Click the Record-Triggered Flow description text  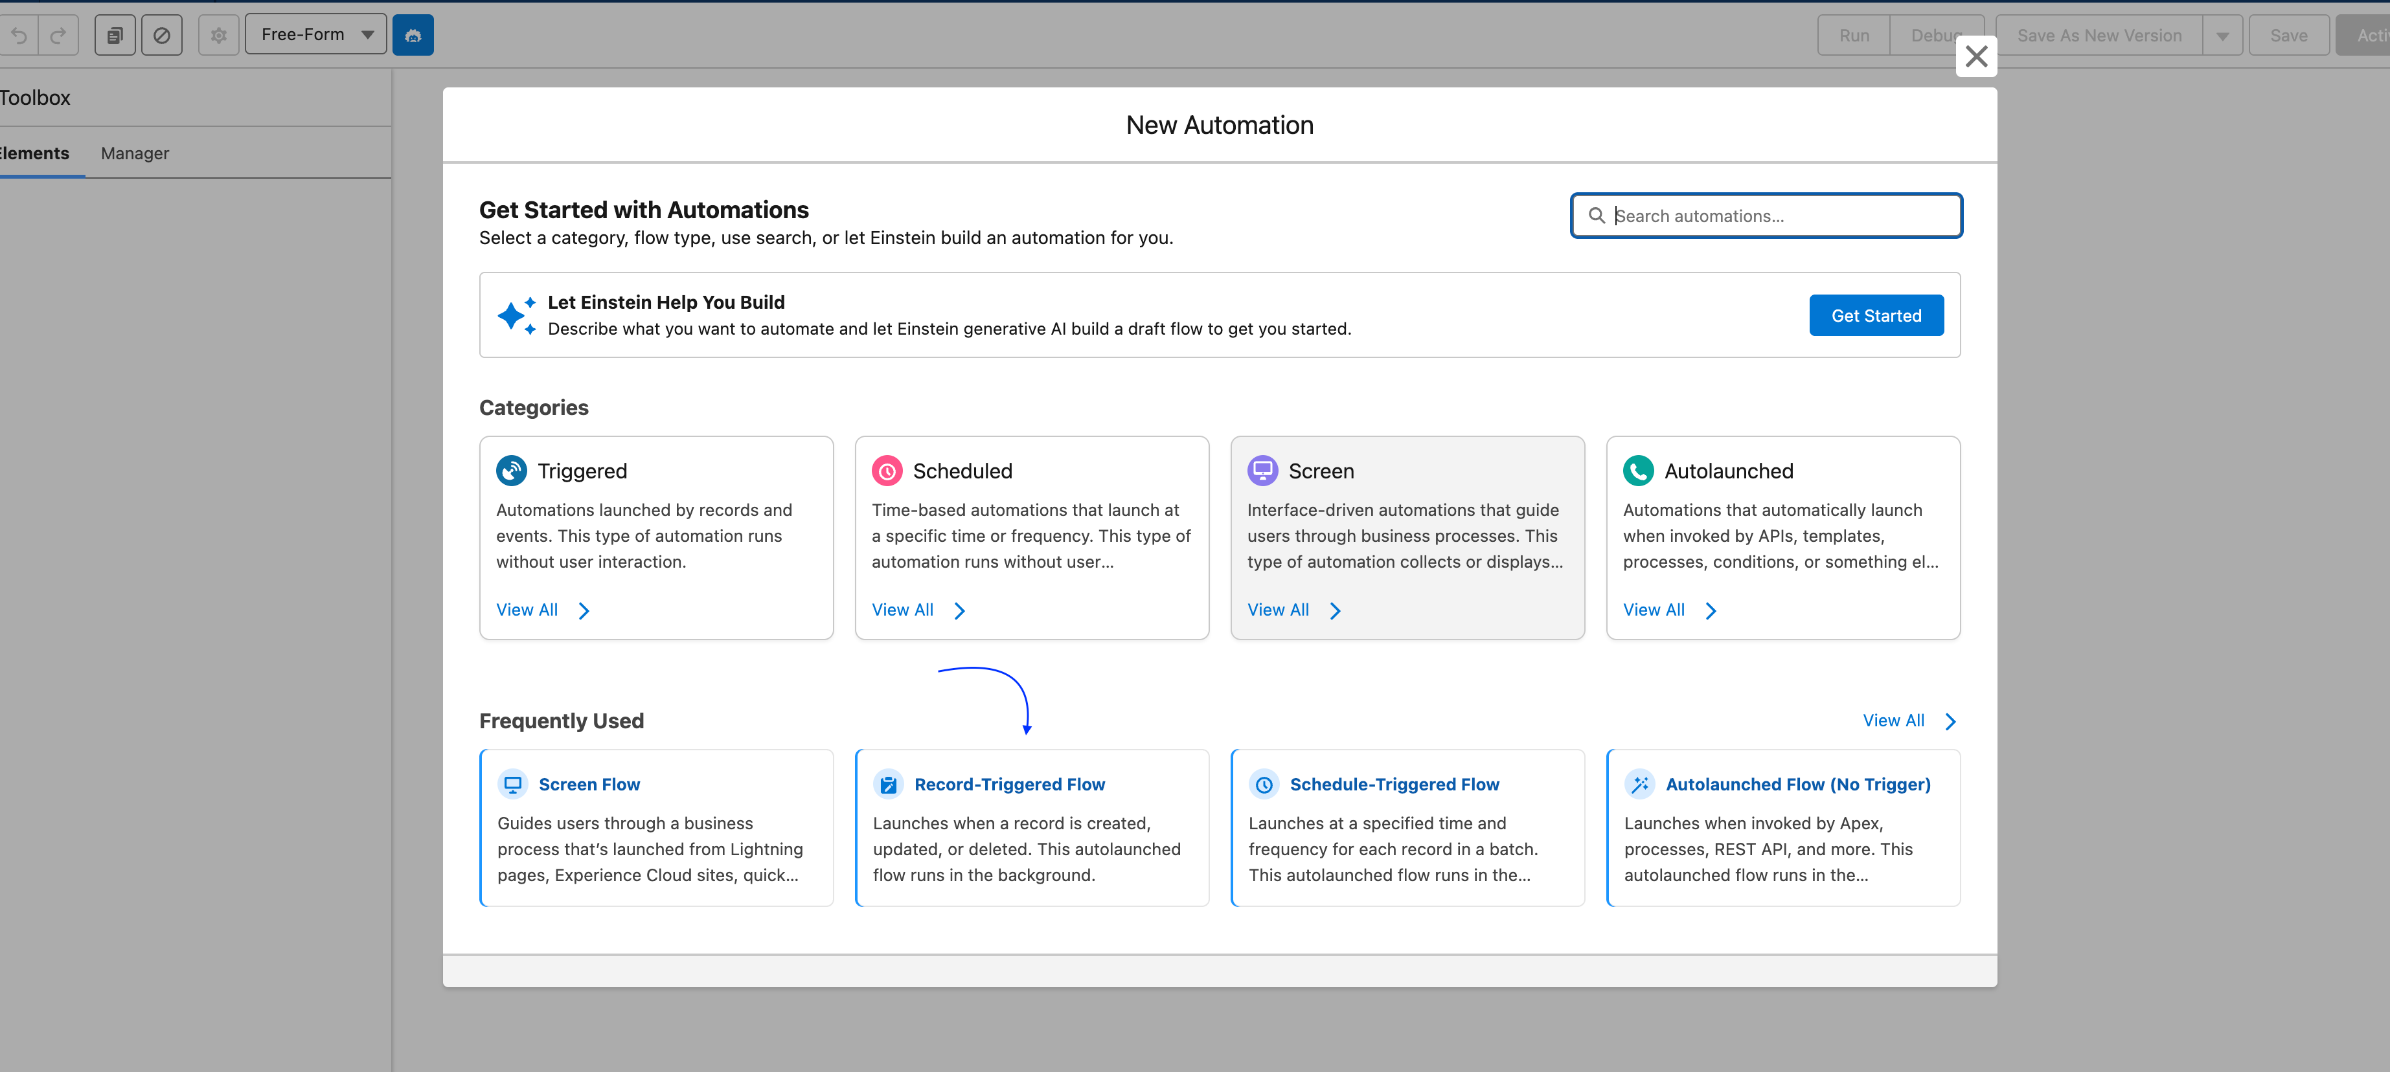click(1027, 849)
